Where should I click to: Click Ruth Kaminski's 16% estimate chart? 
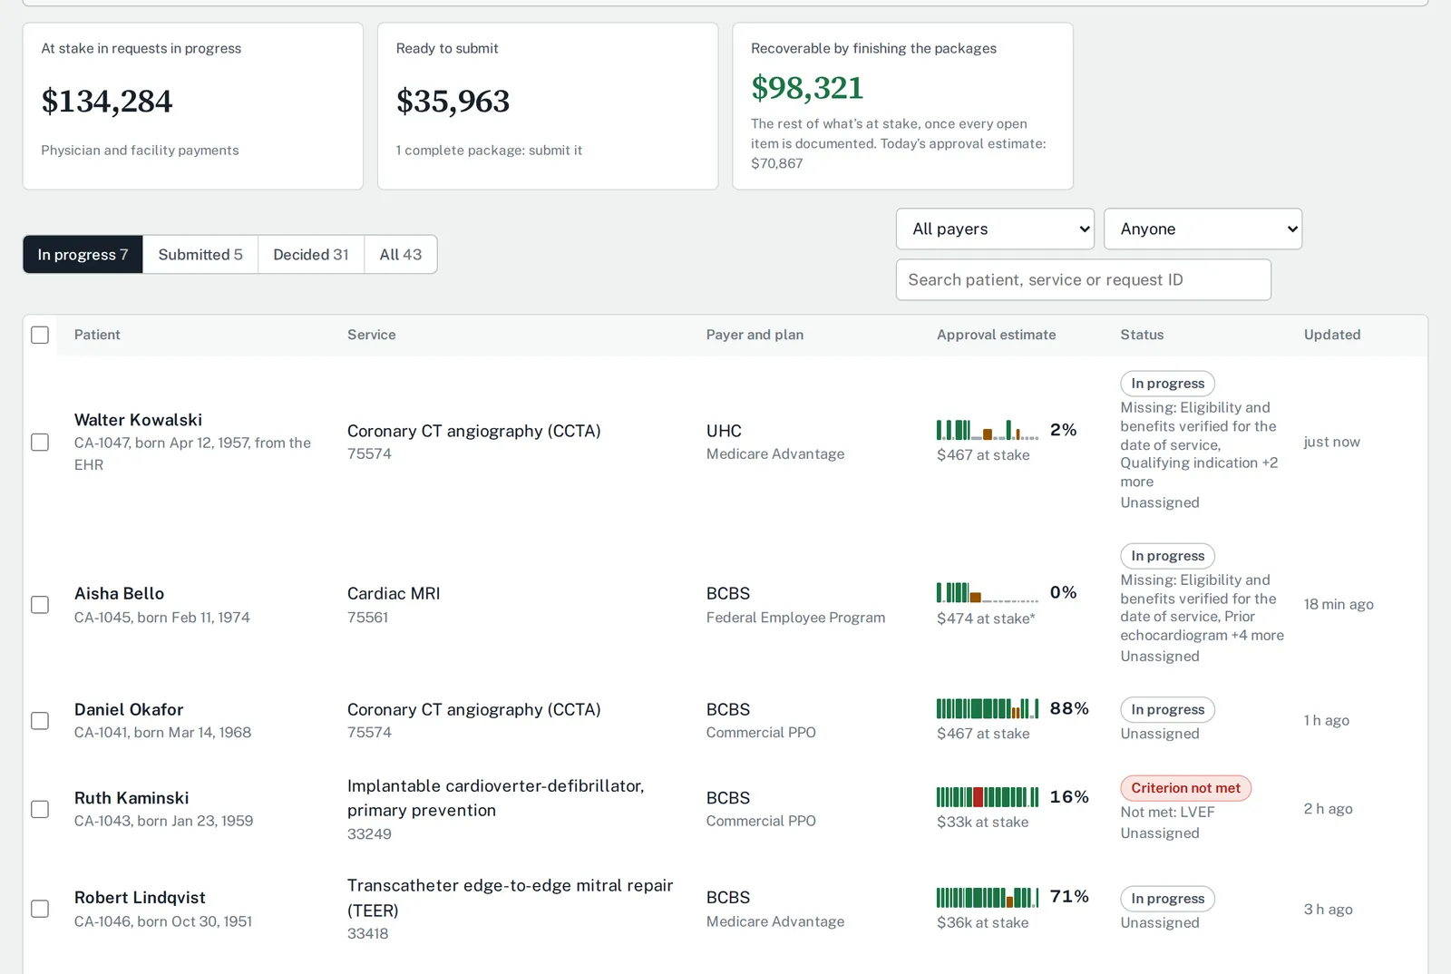pyautogui.click(x=988, y=797)
